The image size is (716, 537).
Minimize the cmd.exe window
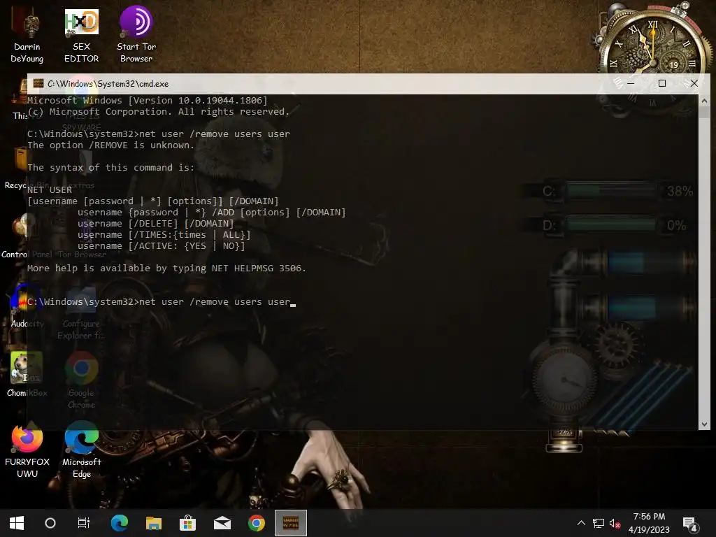(631, 83)
